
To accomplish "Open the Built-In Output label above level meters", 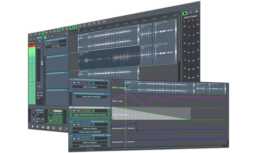I will pos(191,17).
